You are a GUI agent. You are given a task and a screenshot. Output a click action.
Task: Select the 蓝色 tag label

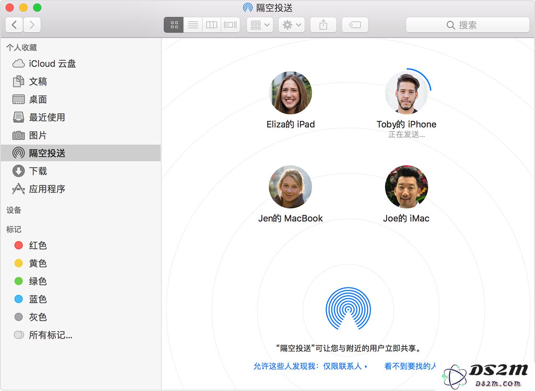(x=38, y=300)
